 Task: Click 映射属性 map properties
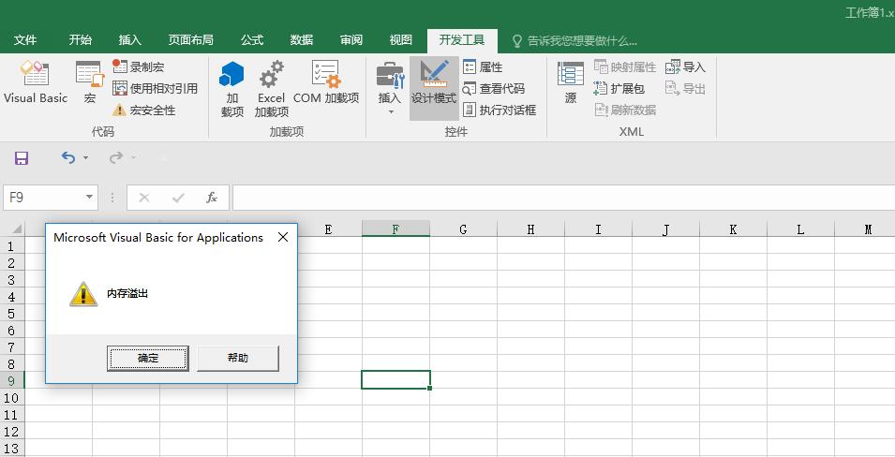tap(625, 66)
